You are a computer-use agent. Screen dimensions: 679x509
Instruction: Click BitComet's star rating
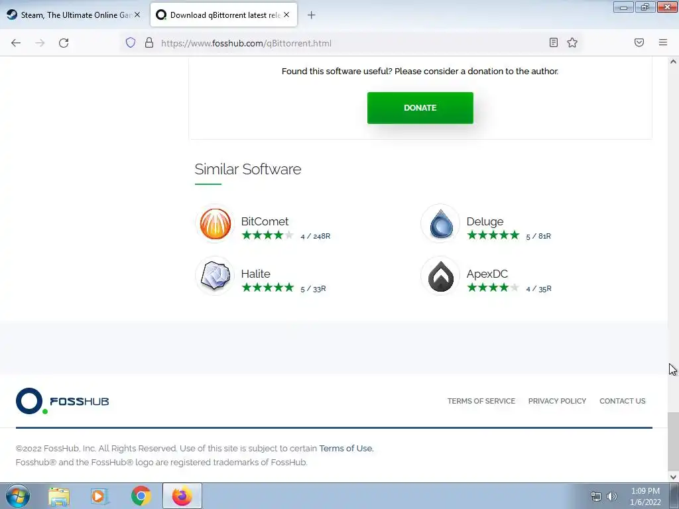(268, 235)
